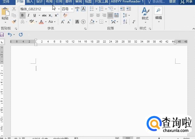Open the underline style dropdown arrow
The height and width of the screenshot is (139, 195).
point(39,15)
